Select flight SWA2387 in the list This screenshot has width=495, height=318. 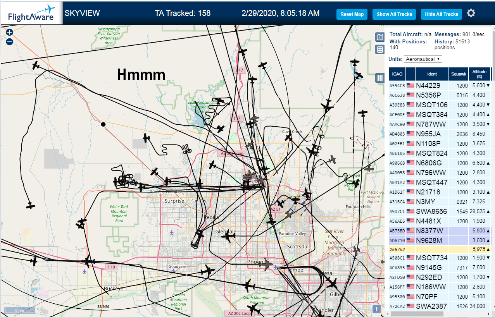pyautogui.click(x=440, y=306)
